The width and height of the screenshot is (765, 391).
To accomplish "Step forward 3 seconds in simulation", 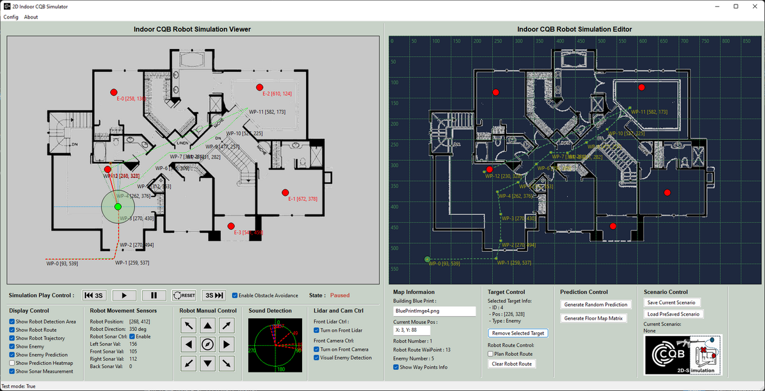I will 214,295.
